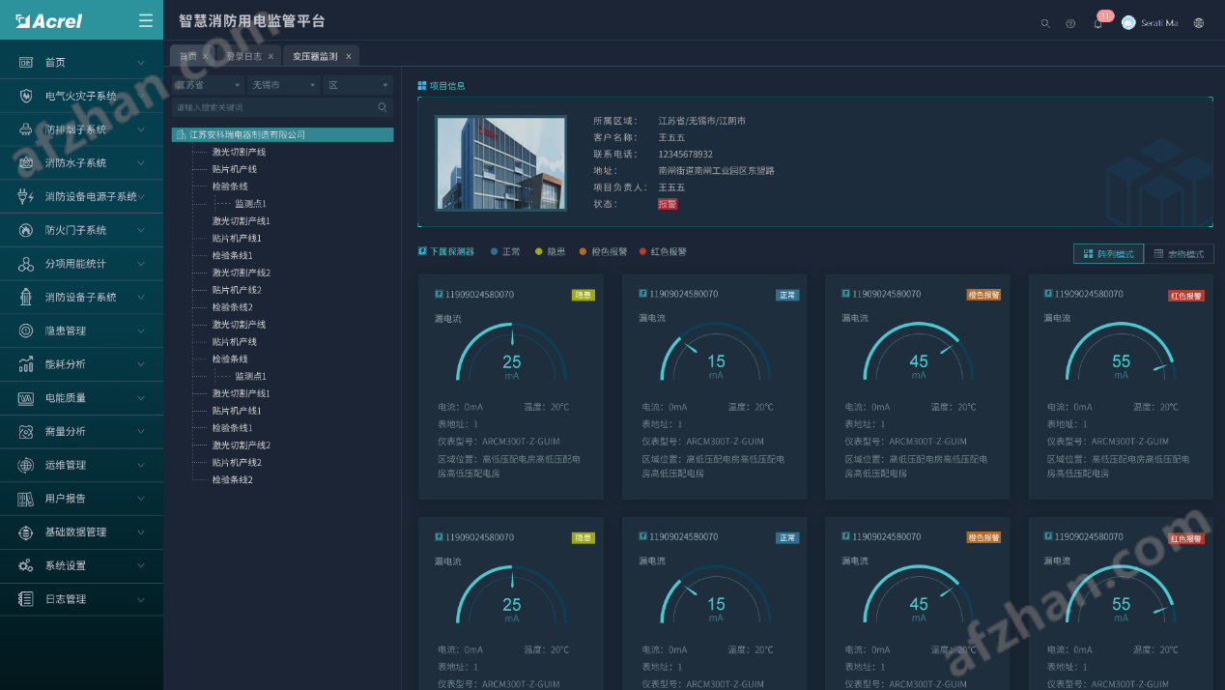Close the 变压器监测 tab

click(349, 56)
